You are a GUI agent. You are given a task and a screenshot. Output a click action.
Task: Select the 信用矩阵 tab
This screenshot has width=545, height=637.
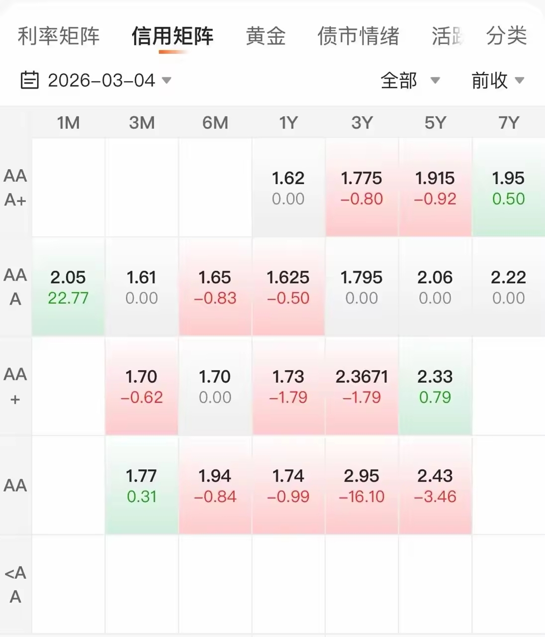(173, 36)
